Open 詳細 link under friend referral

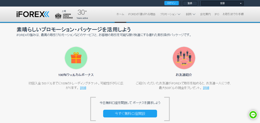pyautogui.click(x=206, y=88)
